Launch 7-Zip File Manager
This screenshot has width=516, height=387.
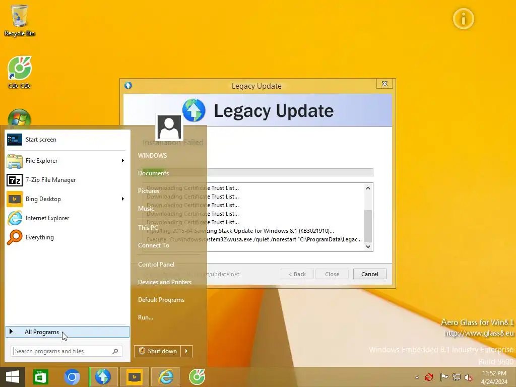point(68,180)
